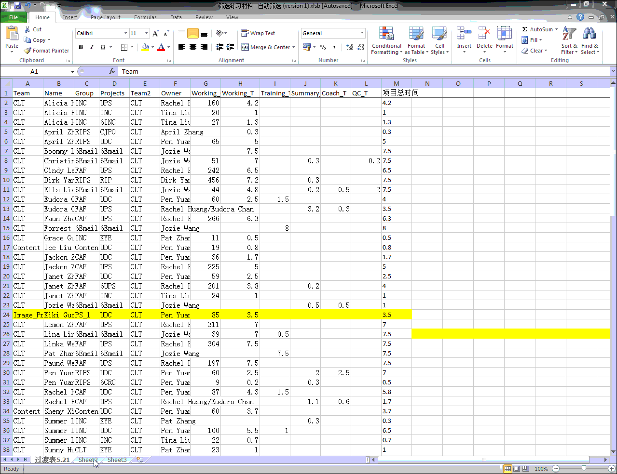Click the Paste button

pyautogui.click(x=12, y=39)
